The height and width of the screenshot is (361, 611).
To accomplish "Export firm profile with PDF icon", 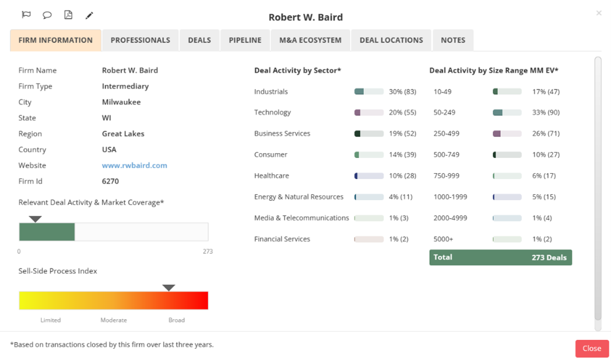I will [x=68, y=15].
